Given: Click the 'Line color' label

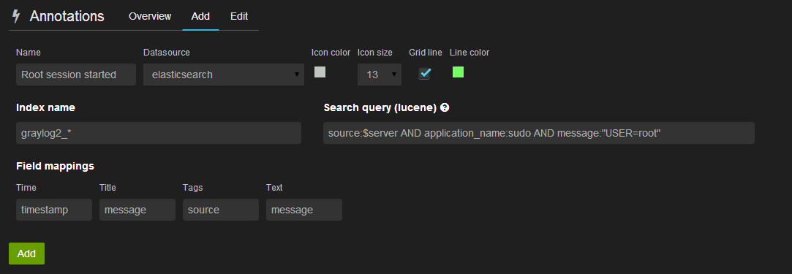Looking at the screenshot, I should coord(469,53).
